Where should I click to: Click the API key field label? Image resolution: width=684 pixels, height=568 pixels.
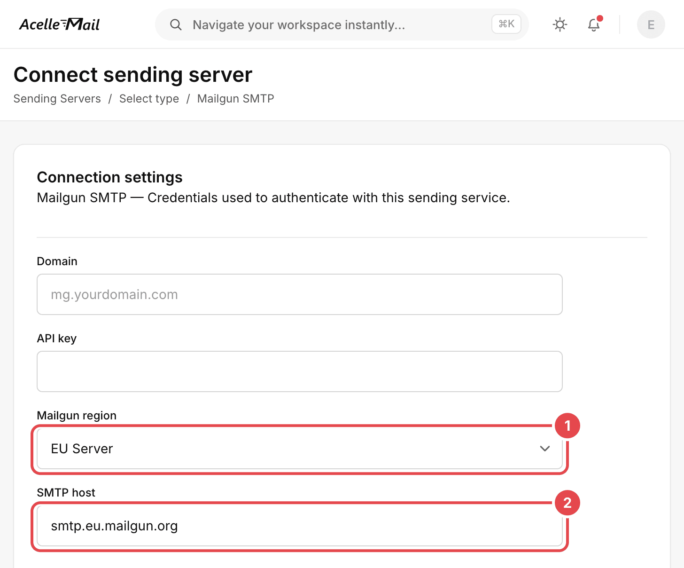[57, 339]
